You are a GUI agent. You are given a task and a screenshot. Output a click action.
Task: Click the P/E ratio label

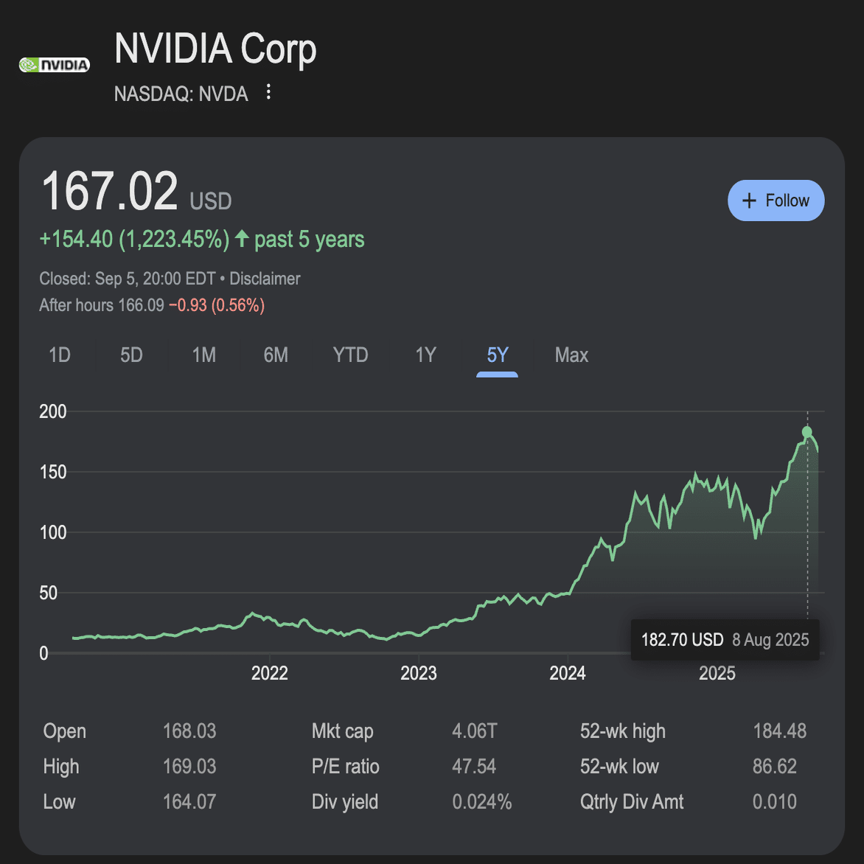[x=345, y=767]
